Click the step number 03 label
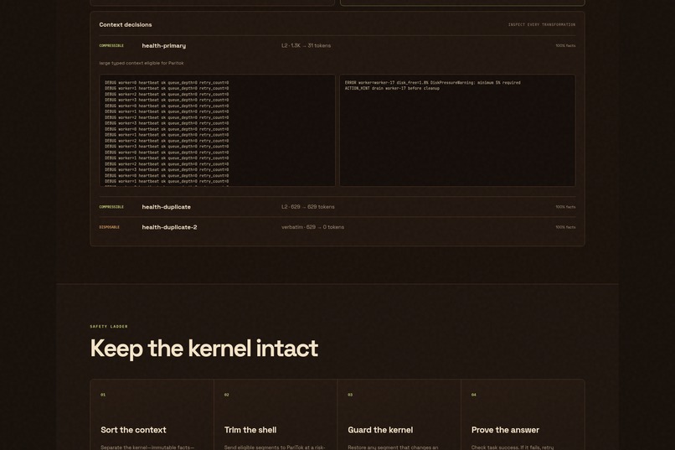Image resolution: width=675 pixels, height=450 pixels. point(350,395)
